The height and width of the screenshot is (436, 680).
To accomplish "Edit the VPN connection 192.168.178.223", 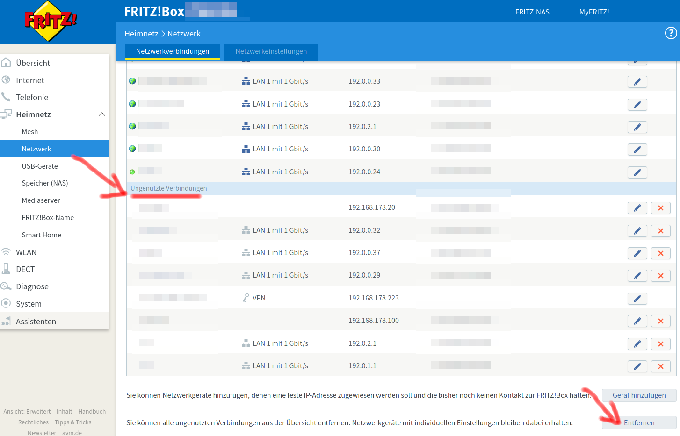I will (x=637, y=299).
